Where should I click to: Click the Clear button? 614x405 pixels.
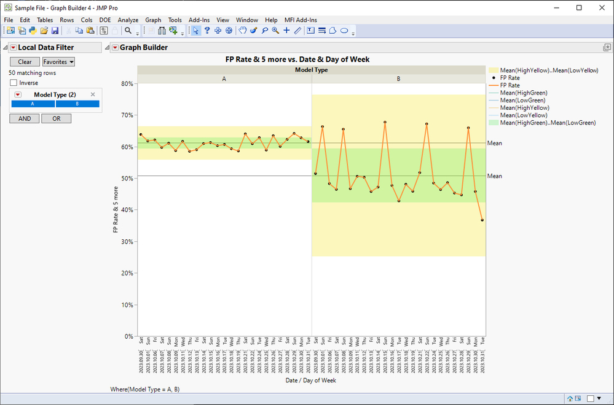[25, 62]
